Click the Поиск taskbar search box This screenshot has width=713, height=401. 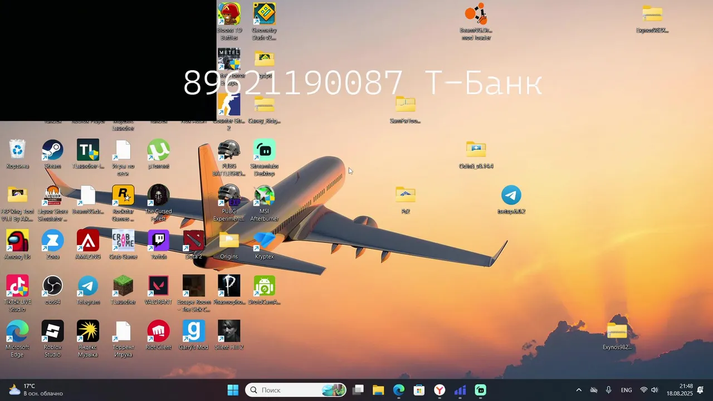click(x=296, y=390)
